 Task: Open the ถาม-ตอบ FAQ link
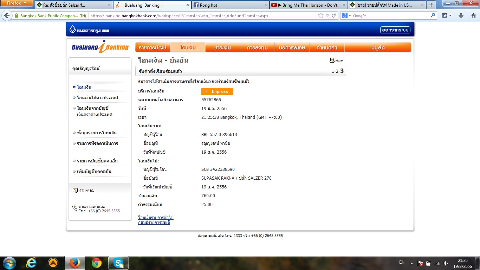point(87,191)
